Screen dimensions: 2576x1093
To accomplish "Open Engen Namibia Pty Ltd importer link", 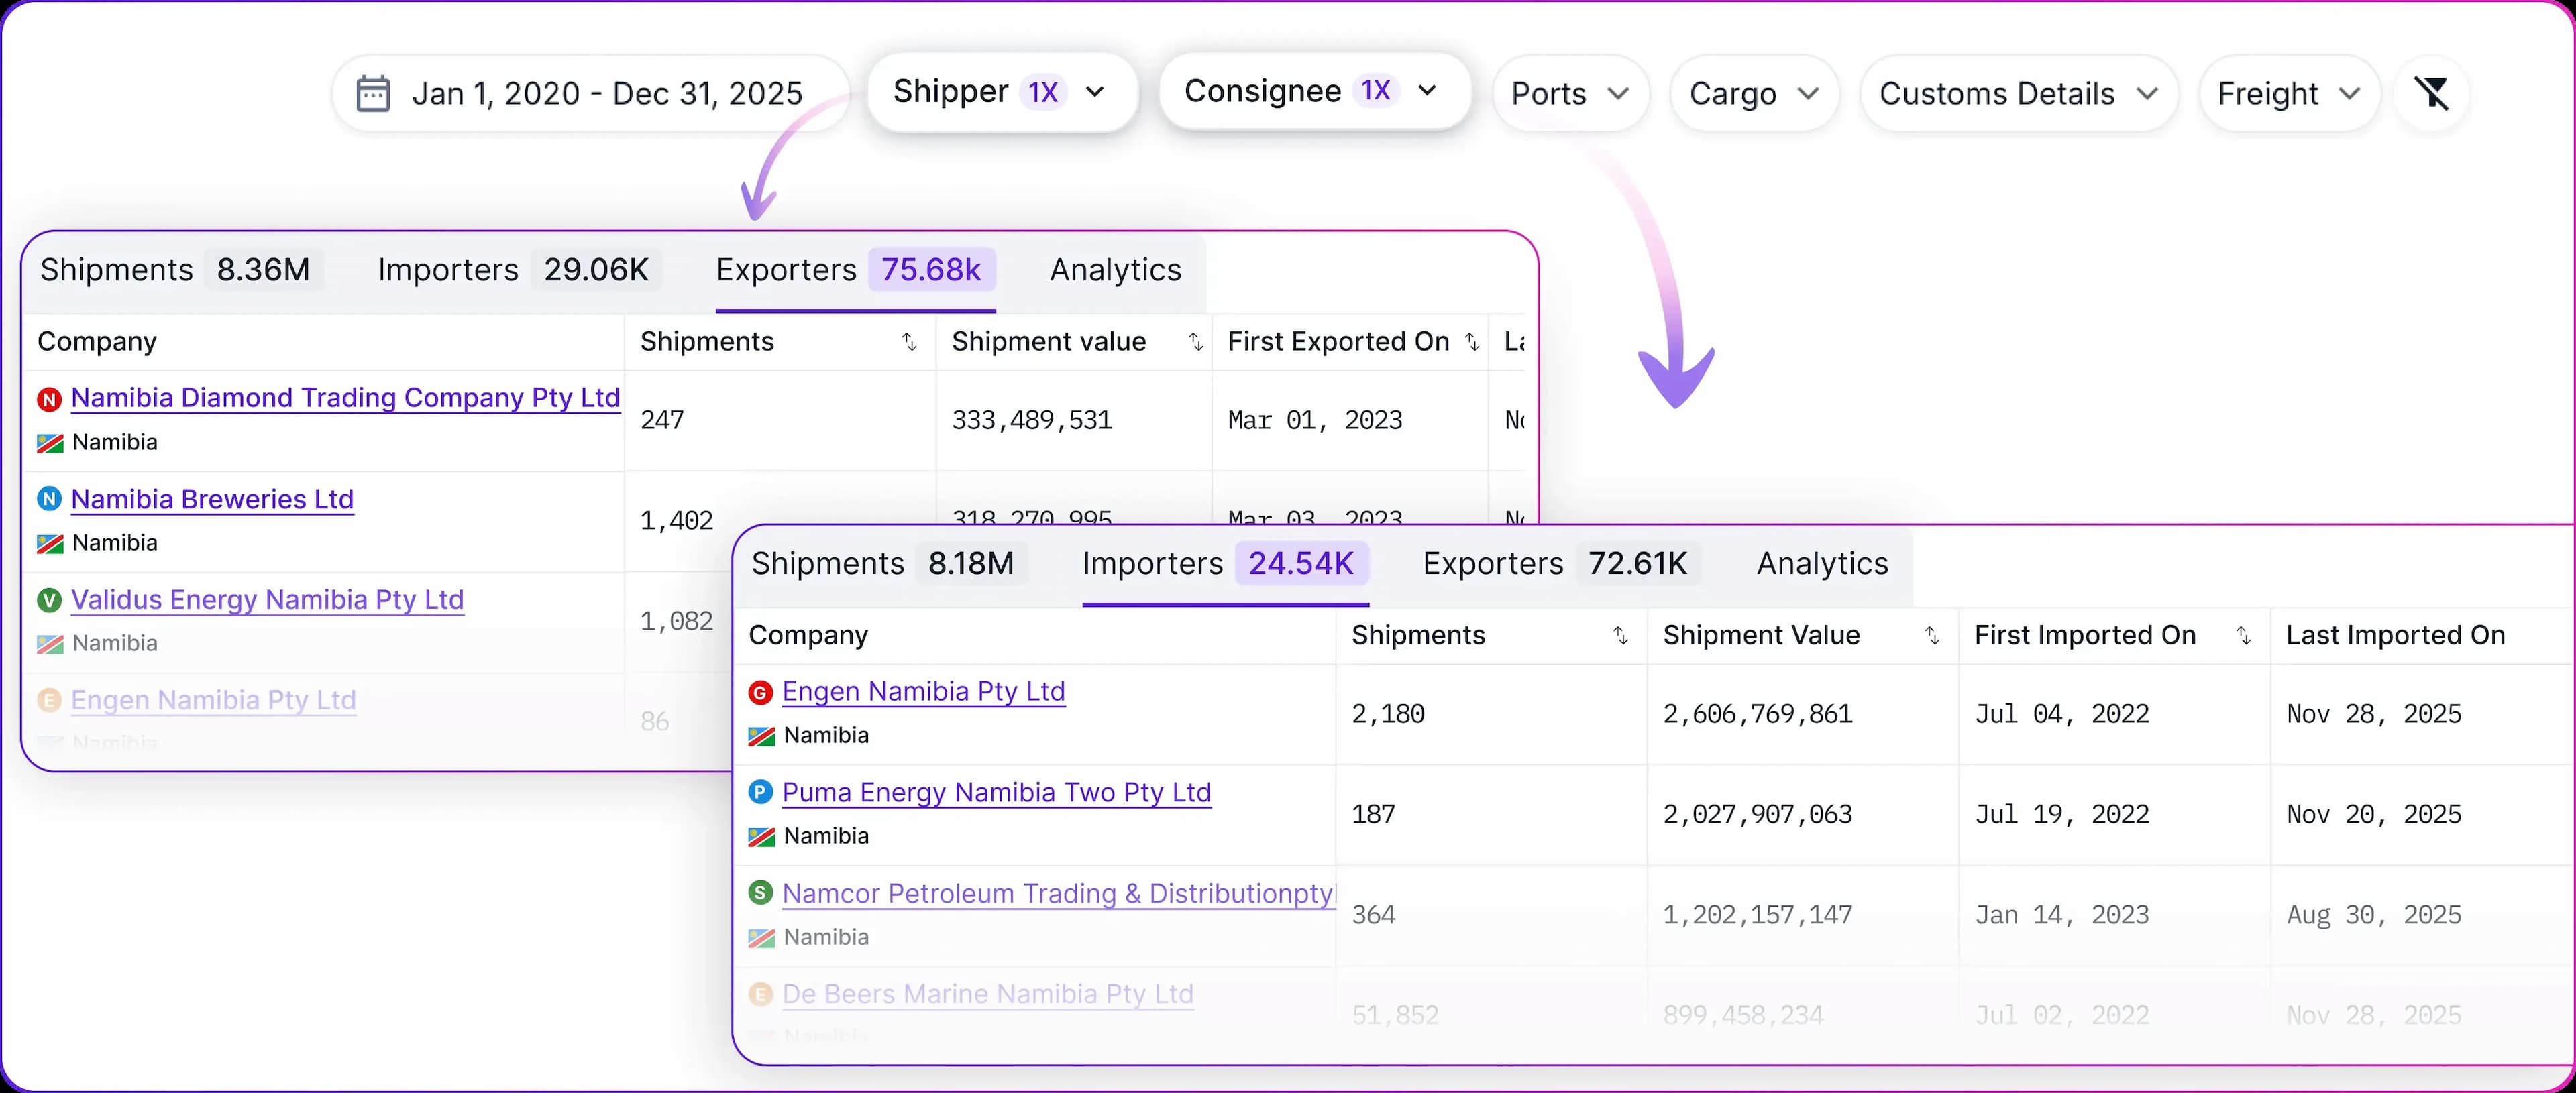I will pyautogui.click(x=923, y=692).
